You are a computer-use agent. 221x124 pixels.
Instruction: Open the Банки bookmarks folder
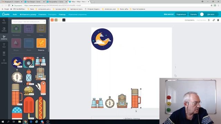(31, 9)
